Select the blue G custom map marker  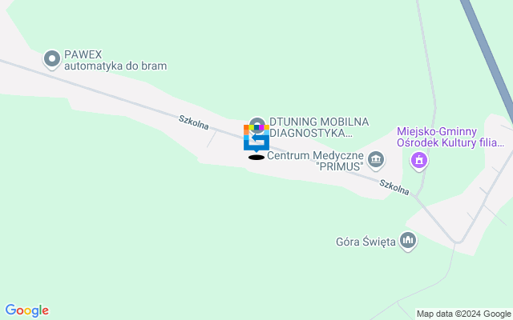point(256,138)
